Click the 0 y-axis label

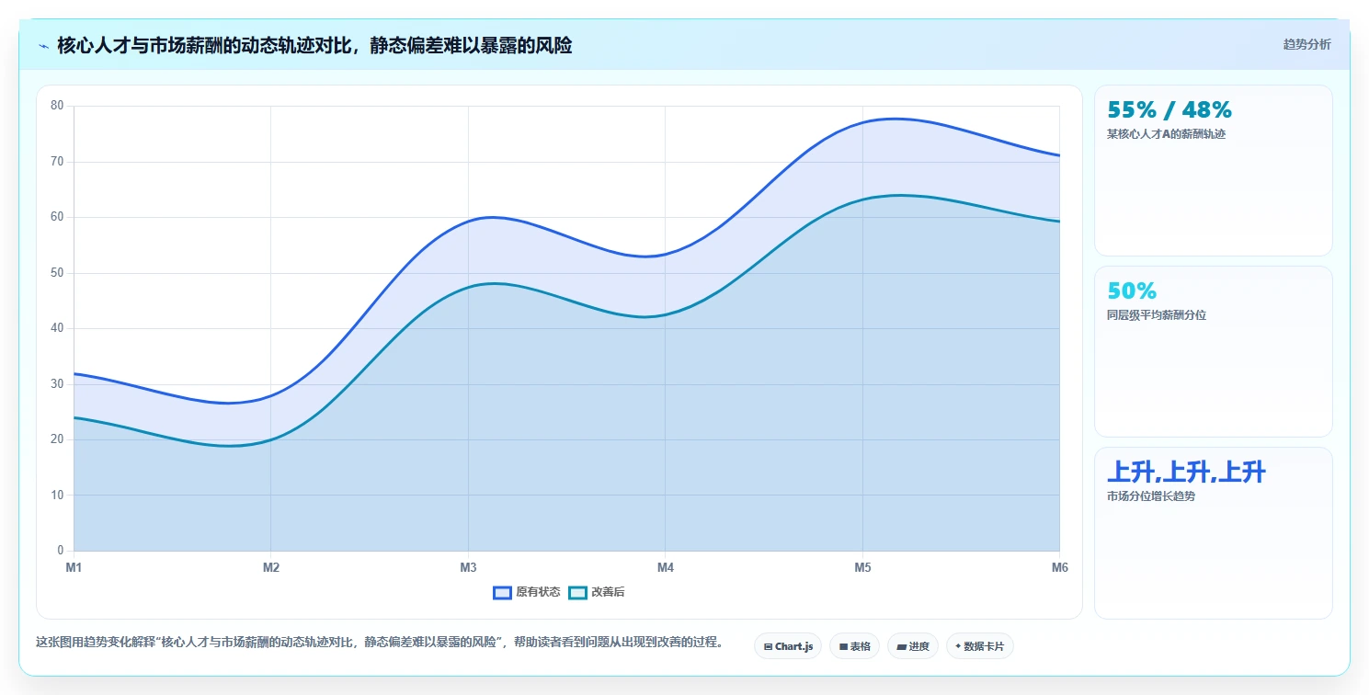pyautogui.click(x=61, y=551)
